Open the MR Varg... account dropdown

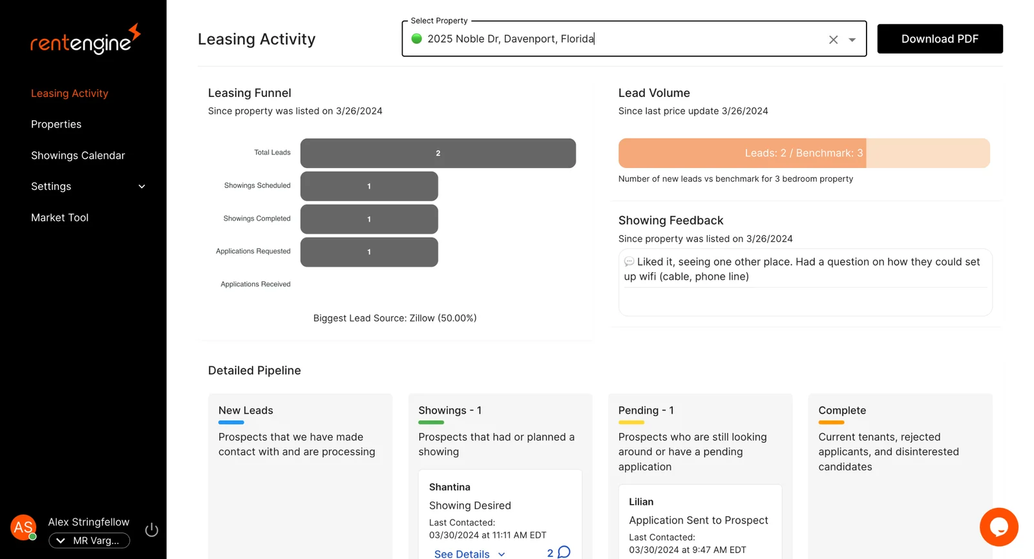[x=89, y=540]
